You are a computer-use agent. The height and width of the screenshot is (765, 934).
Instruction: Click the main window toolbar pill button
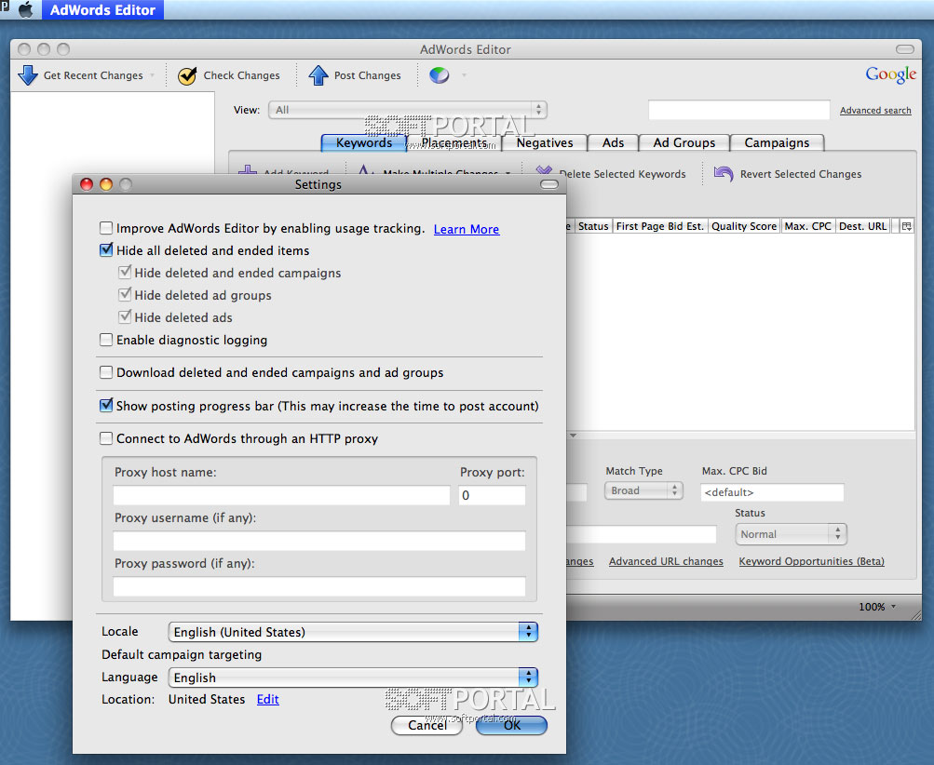point(905,48)
